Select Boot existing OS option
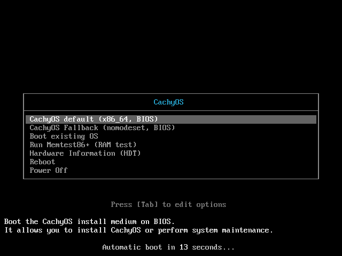The width and height of the screenshot is (342, 256). pos(64,136)
